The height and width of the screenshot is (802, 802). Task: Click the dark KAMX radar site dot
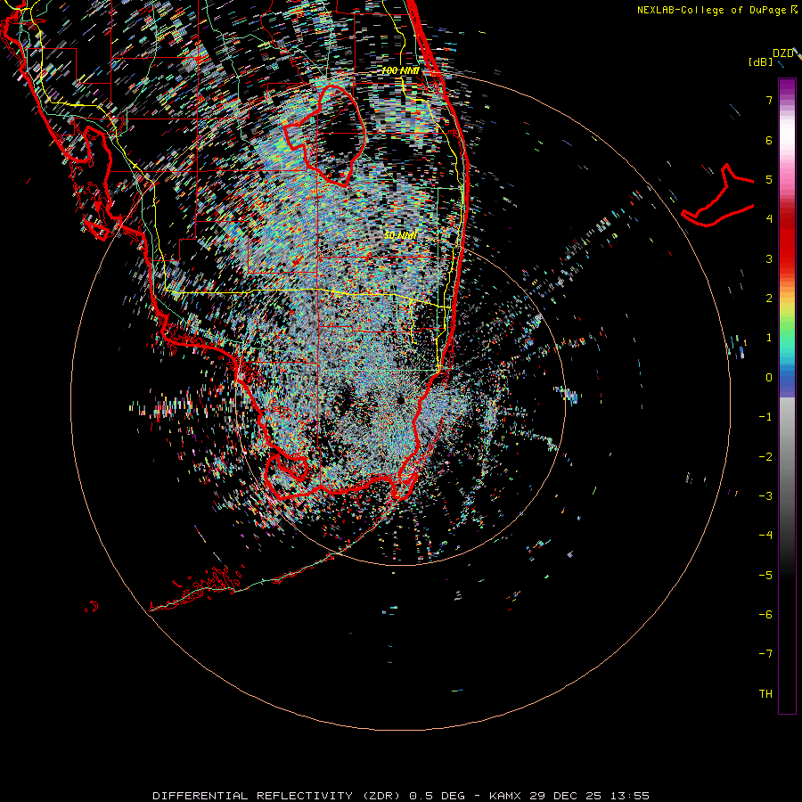click(x=401, y=399)
